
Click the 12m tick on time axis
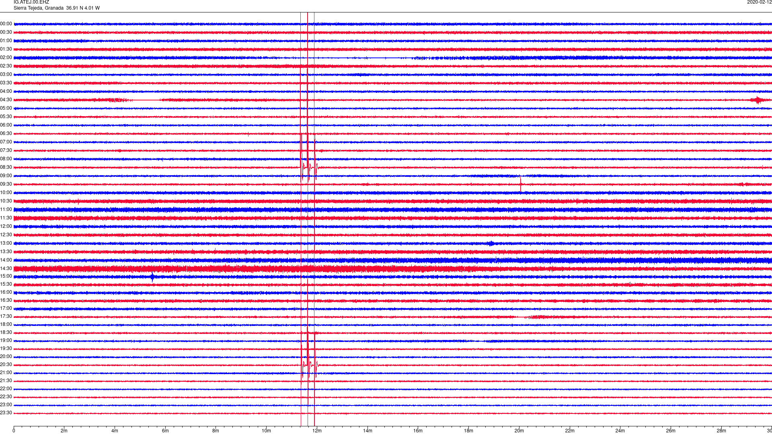click(x=317, y=431)
